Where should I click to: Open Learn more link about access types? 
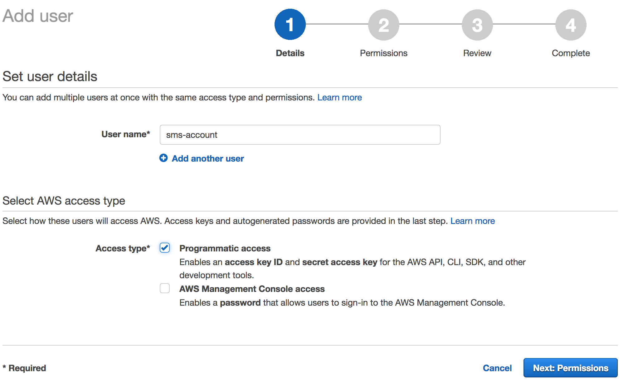[472, 221]
